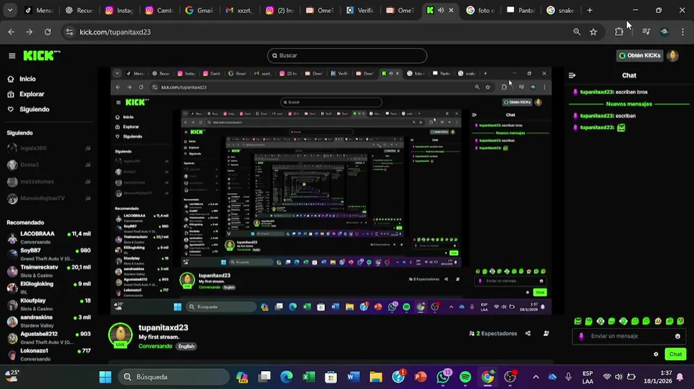Click the zoom magnifier icon in address bar

tap(577, 32)
